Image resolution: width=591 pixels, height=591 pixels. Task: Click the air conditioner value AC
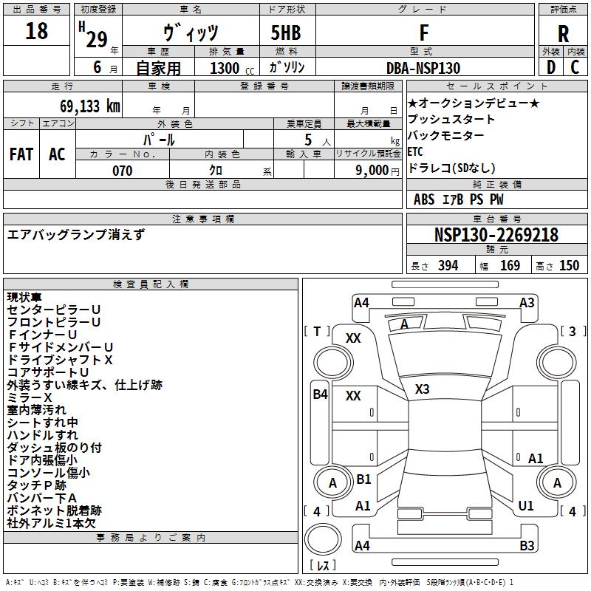[57, 154]
